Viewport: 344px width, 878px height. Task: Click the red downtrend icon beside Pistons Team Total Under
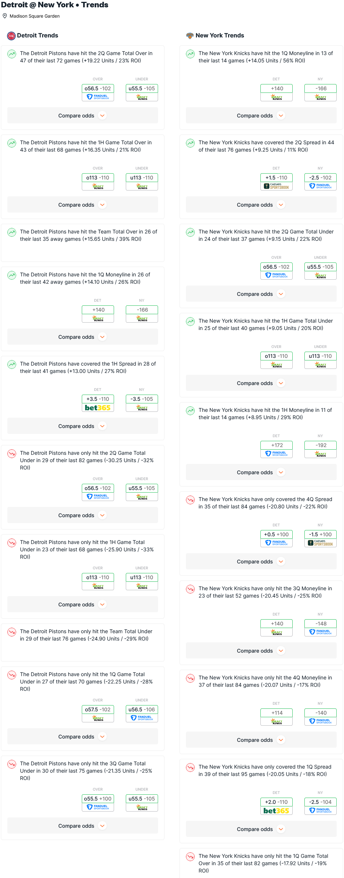point(12,632)
